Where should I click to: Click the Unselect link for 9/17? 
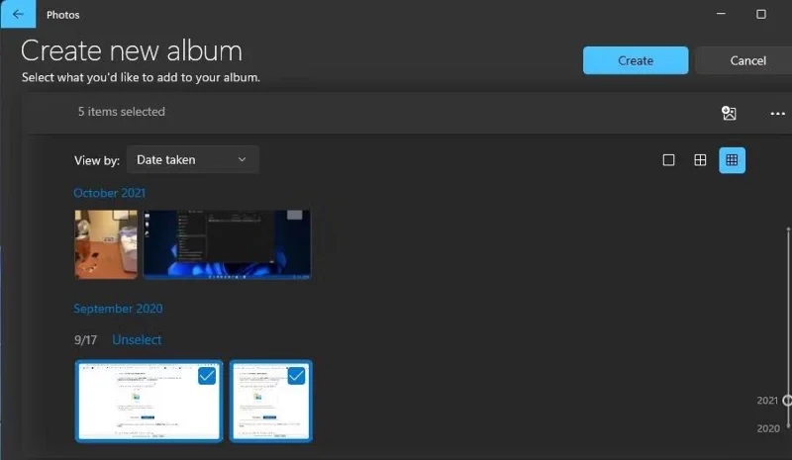pyautogui.click(x=137, y=340)
